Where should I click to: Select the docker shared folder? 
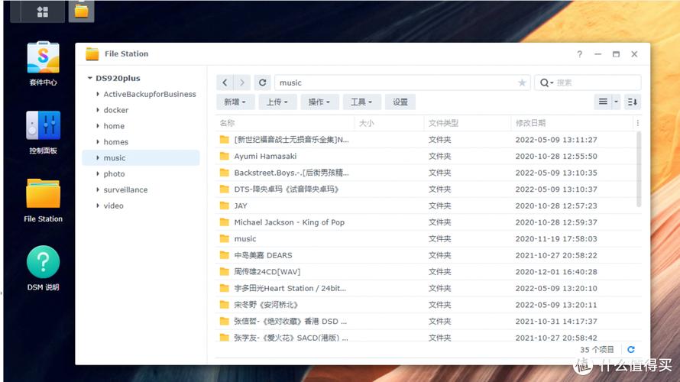[x=116, y=110]
